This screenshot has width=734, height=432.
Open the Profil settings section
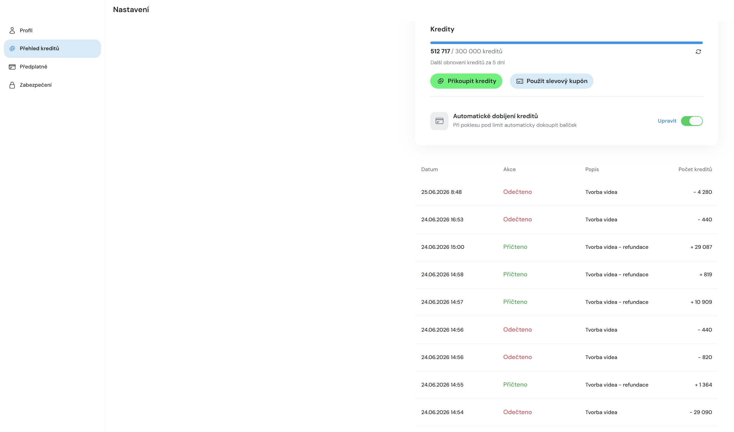[52, 30]
